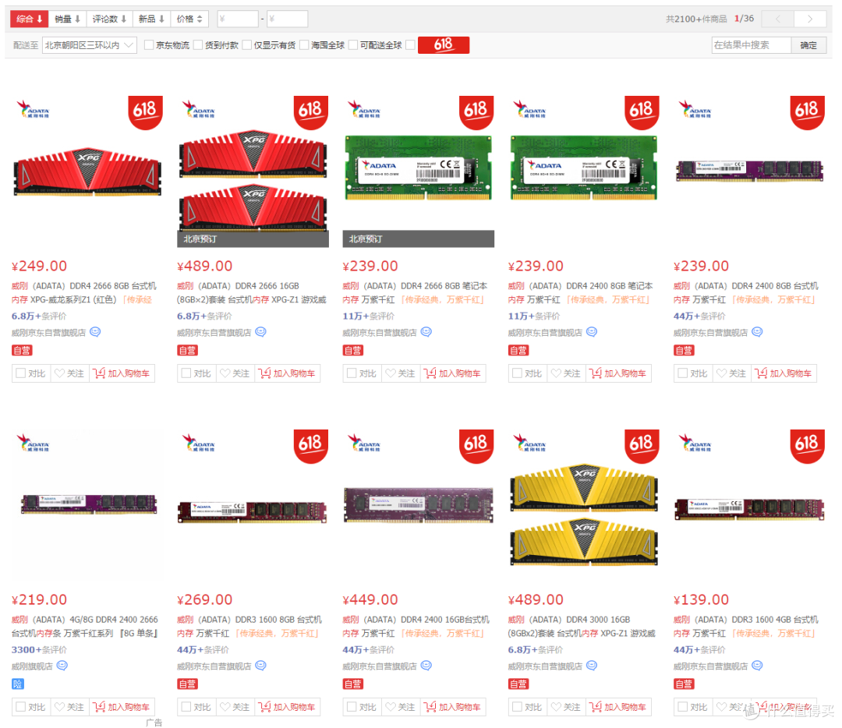Add ¥249 XPG memory to cart
This screenshot has width=842, height=728.
tap(122, 373)
